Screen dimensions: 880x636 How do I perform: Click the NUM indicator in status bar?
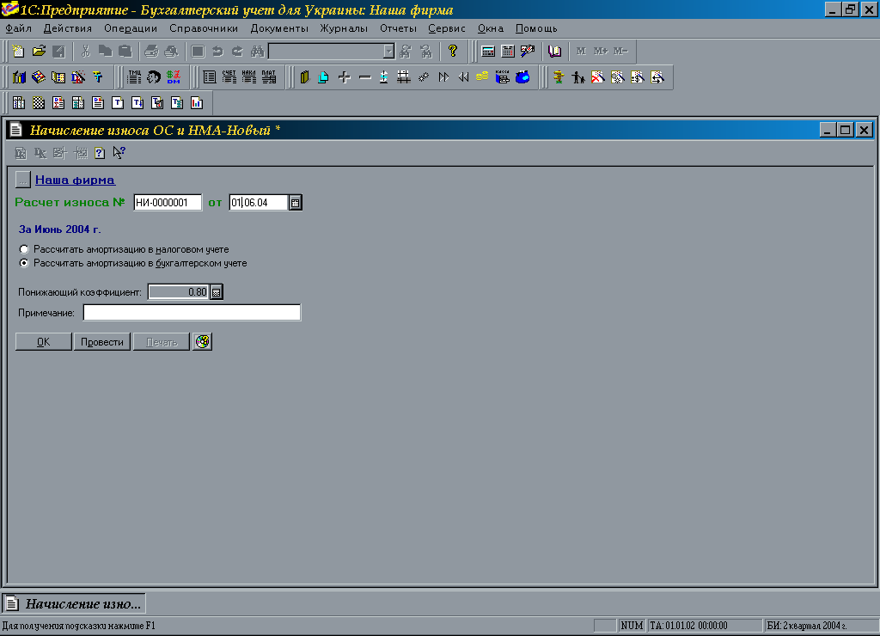tap(632, 626)
